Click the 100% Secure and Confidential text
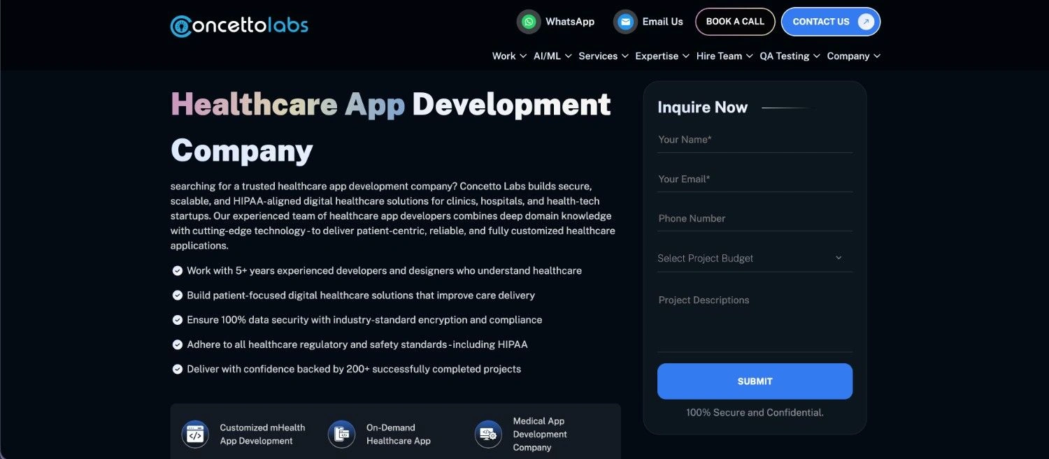 point(755,412)
